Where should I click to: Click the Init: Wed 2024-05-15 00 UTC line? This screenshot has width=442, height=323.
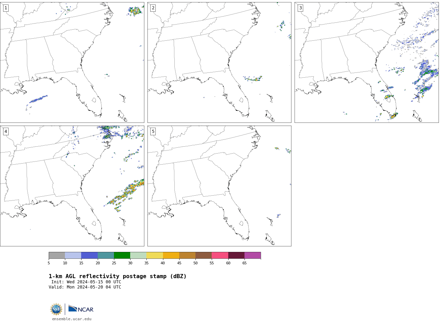(x=86, y=282)
